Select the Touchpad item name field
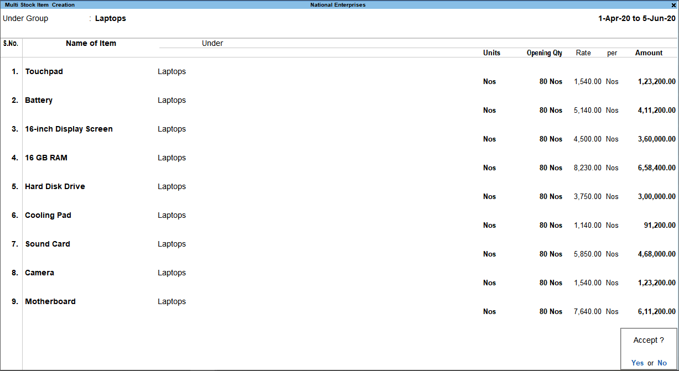The image size is (679, 371). (x=44, y=71)
